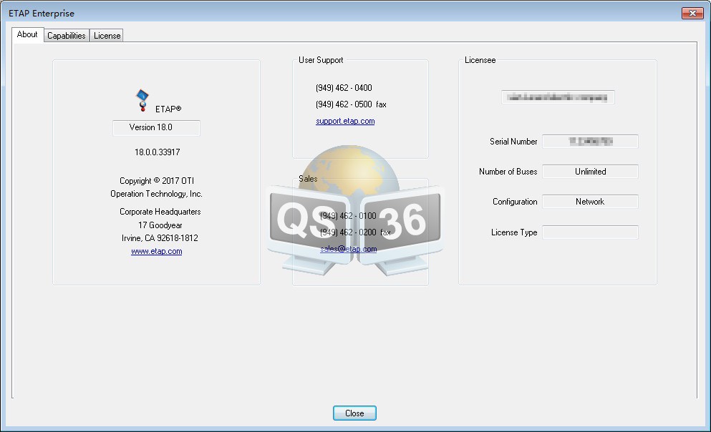The width and height of the screenshot is (711, 432).
Task: Select the Version 18.0 field
Action: pos(156,128)
